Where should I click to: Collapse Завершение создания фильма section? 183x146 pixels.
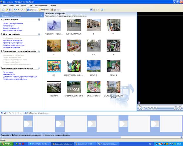39,51
